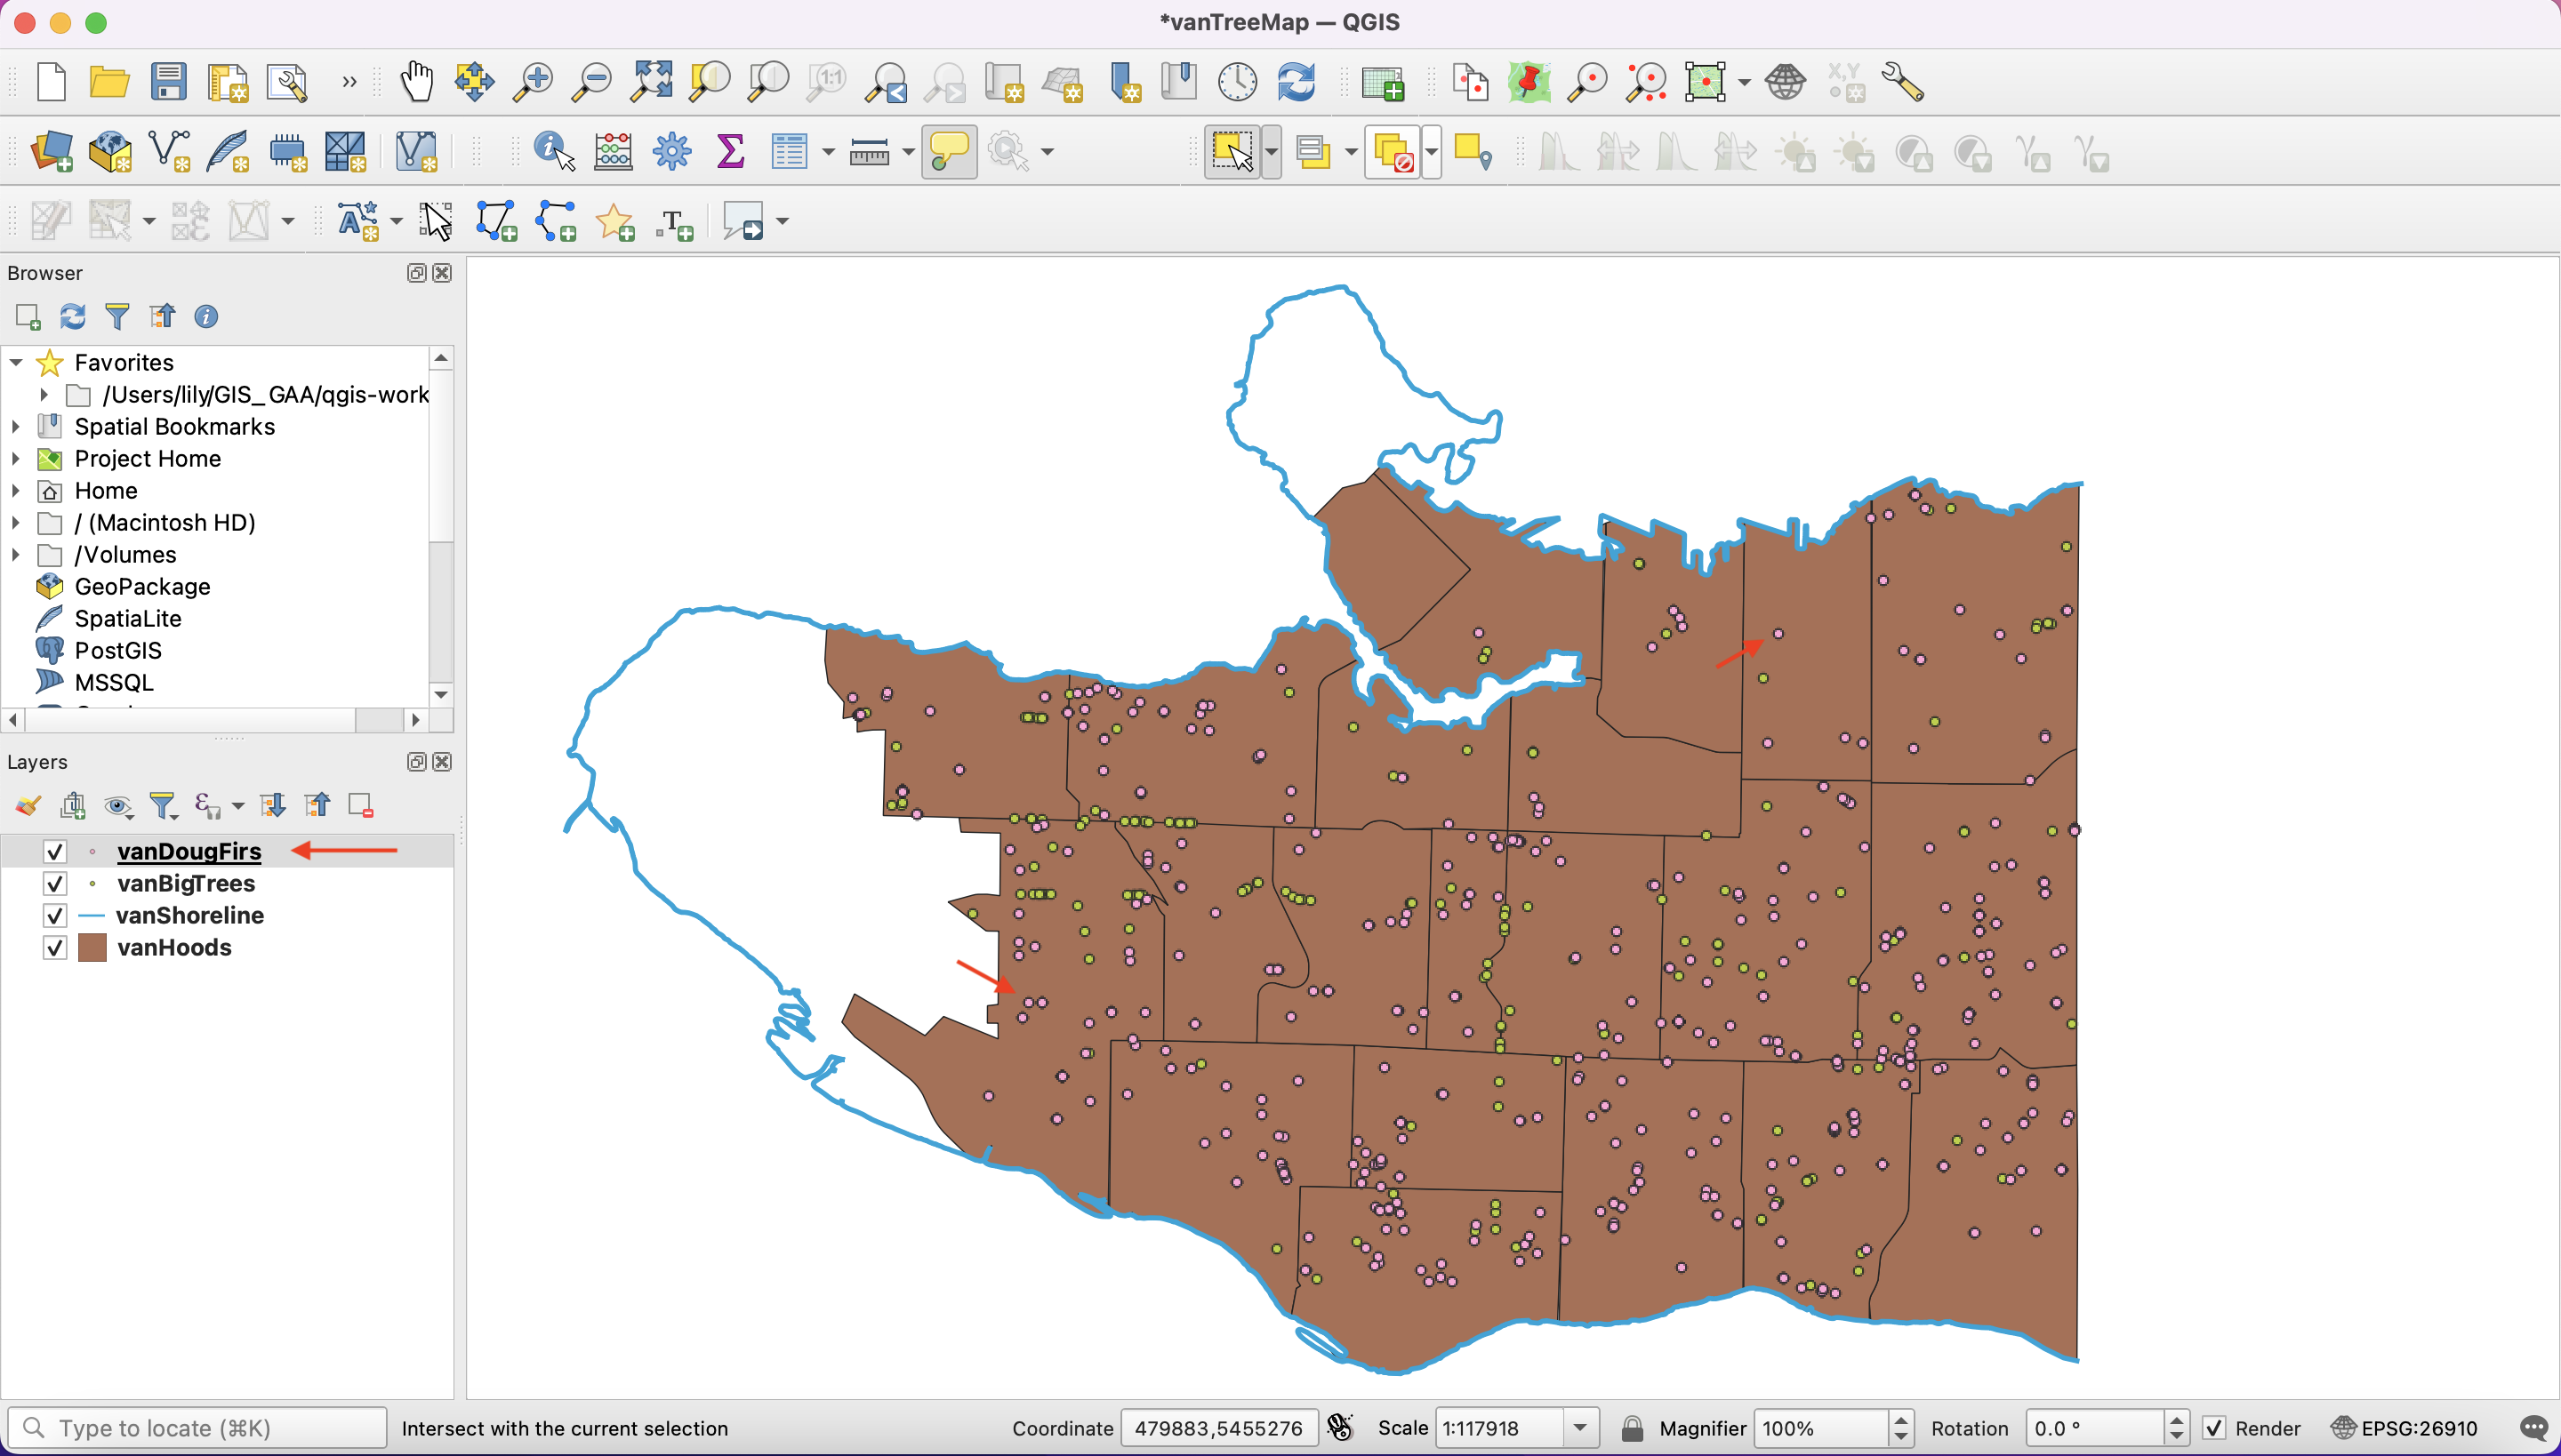Uncheck the vanDougFirs layer visibility
The image size is (2561, 1456).
click(x=55, y=851)
